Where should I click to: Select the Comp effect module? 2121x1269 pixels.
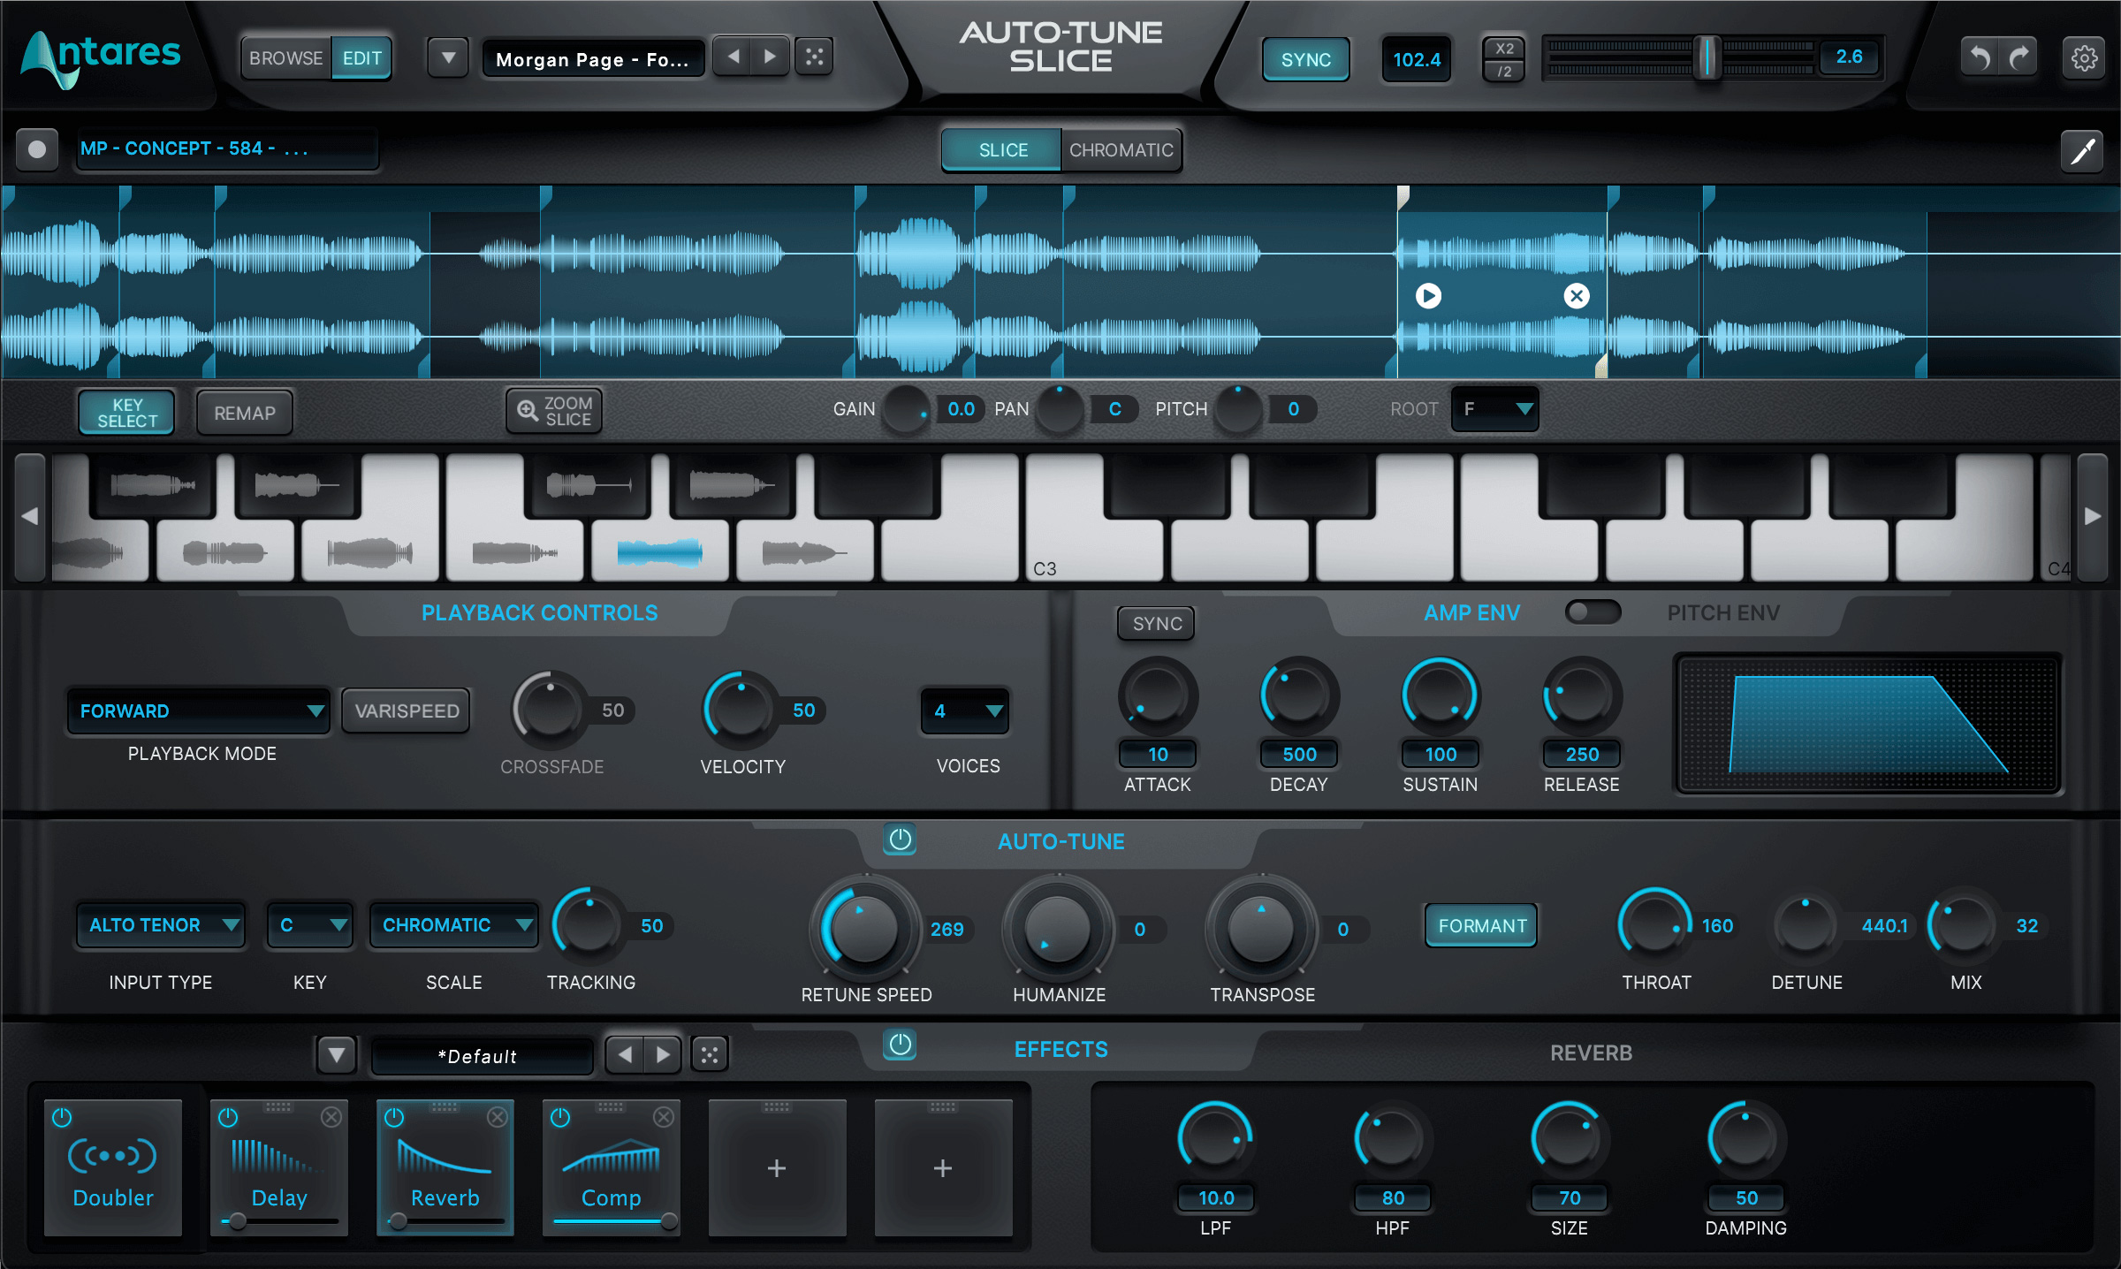click(612, 1168)
